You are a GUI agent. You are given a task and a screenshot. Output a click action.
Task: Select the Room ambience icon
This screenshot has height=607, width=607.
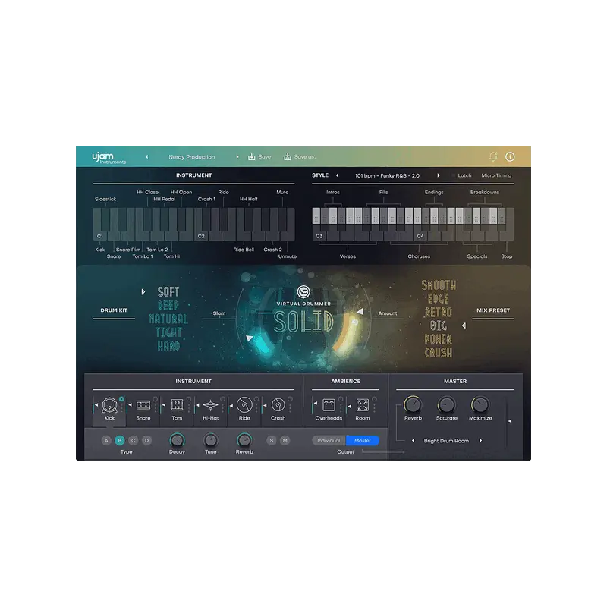(x=363, y=405)
